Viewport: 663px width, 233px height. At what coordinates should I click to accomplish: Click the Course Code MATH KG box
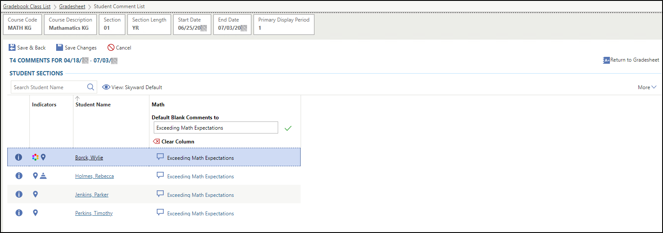point(22,24)
